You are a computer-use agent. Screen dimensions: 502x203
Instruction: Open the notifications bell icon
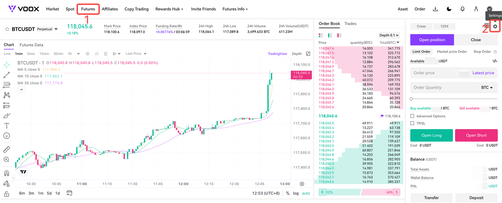click(x=462, y=9)
